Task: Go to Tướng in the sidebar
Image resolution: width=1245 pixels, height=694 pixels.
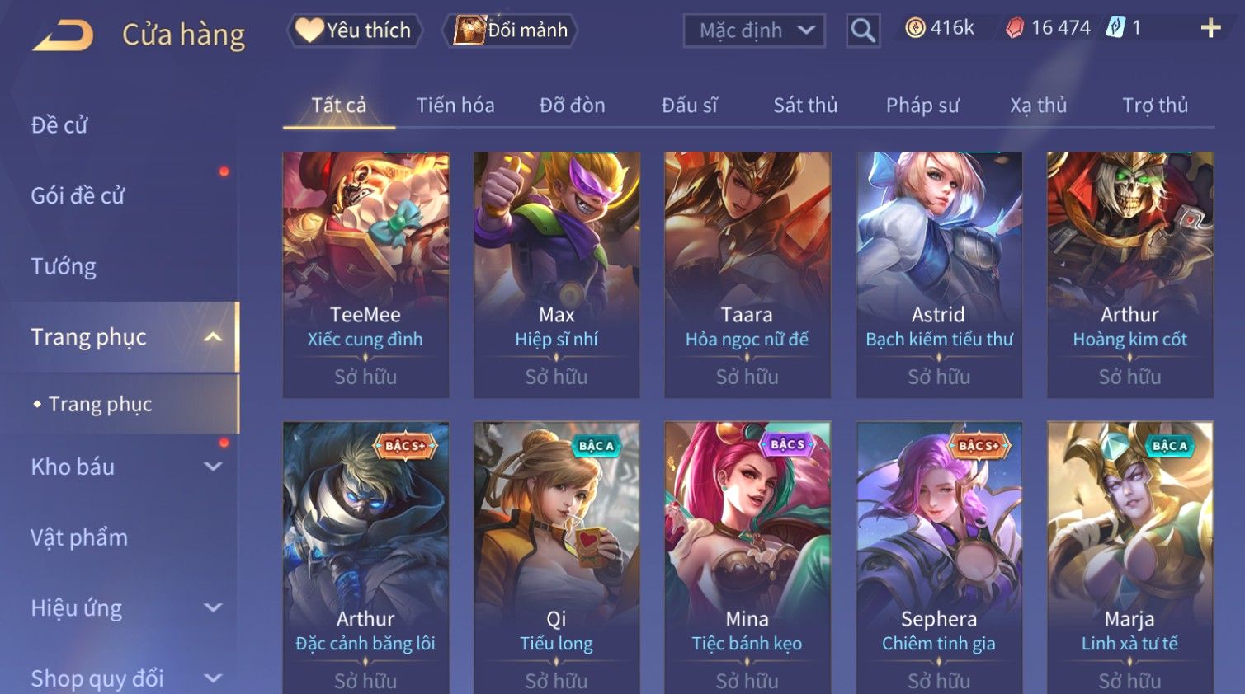Action: click(64, 266)
